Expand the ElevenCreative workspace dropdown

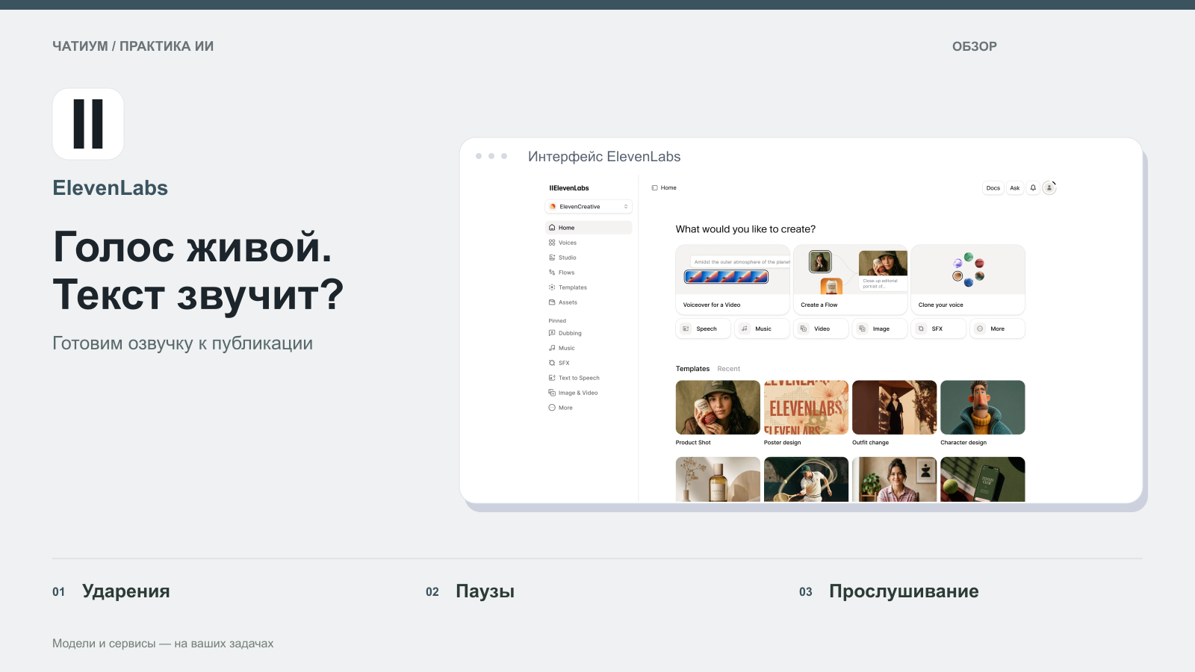coord(589,207)
